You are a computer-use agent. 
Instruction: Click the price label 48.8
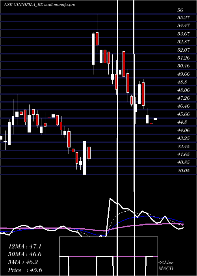182,82
